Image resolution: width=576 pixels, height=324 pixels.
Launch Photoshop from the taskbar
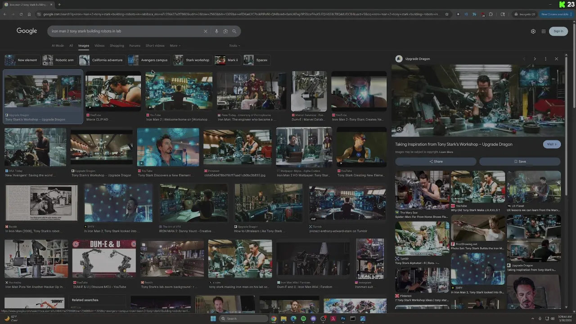[343, 319]
